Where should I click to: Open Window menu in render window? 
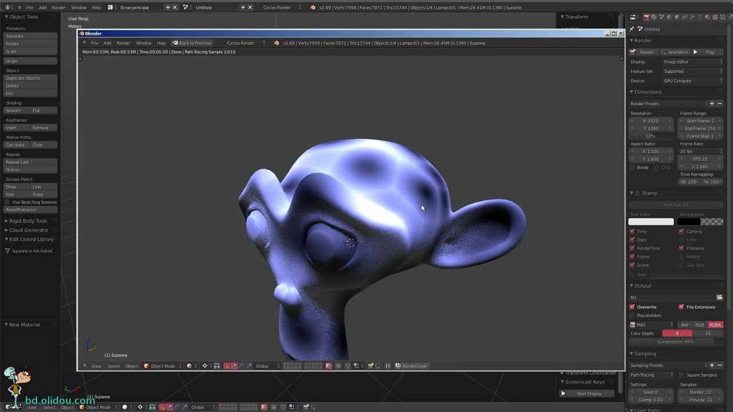coord(143,43)
